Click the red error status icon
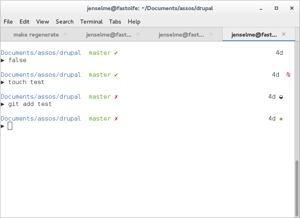300x218 pixels. click(288, 75)
